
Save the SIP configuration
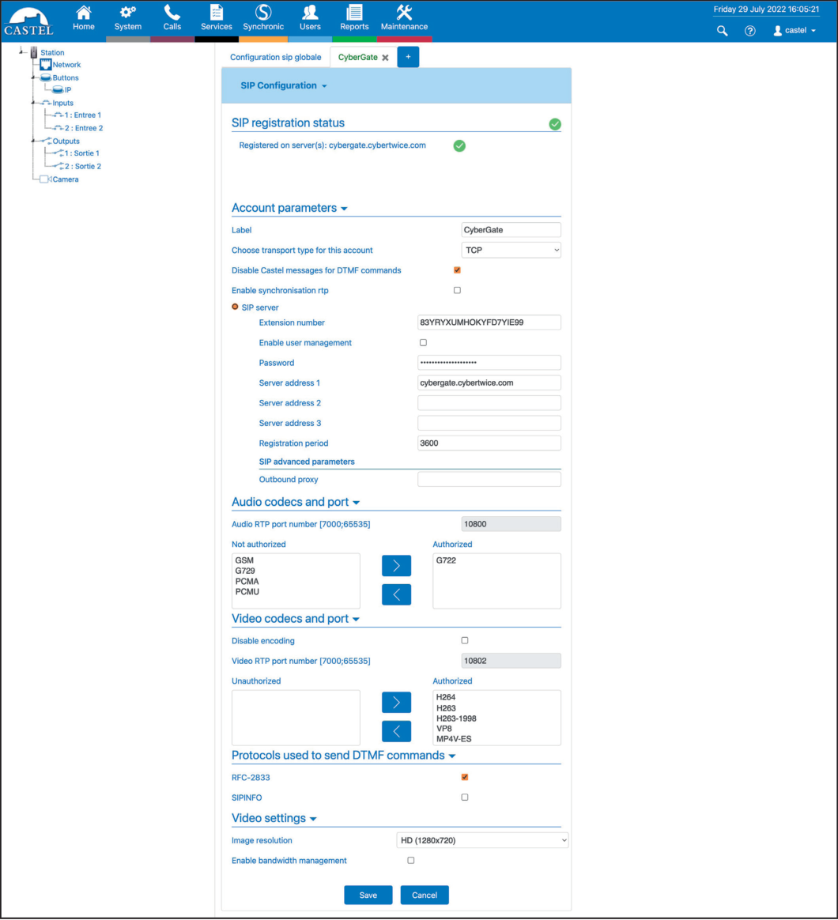coord(368,895)
